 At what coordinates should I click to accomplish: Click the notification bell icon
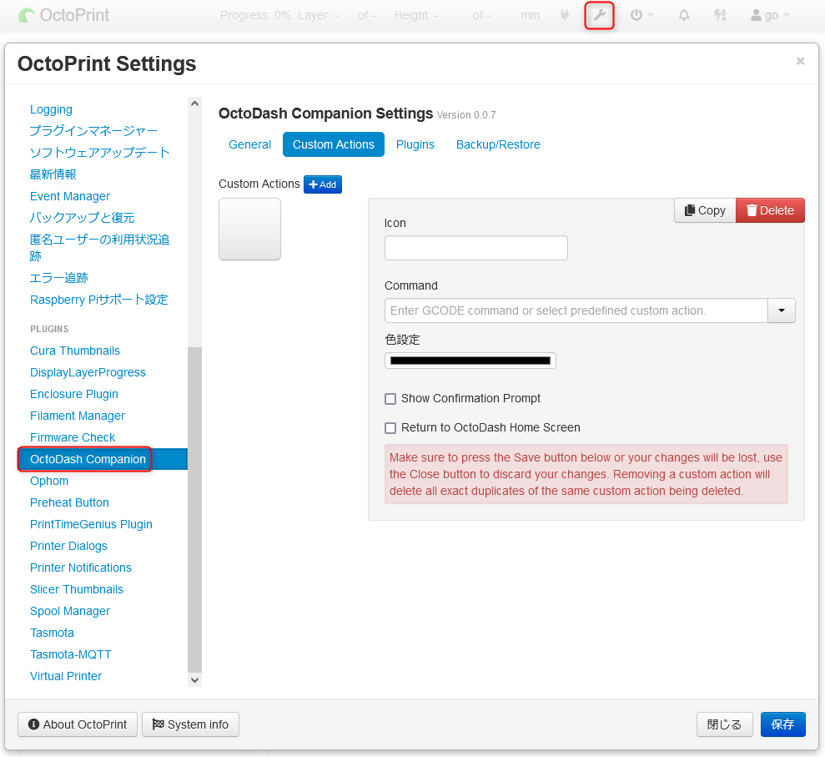[683, 15]
